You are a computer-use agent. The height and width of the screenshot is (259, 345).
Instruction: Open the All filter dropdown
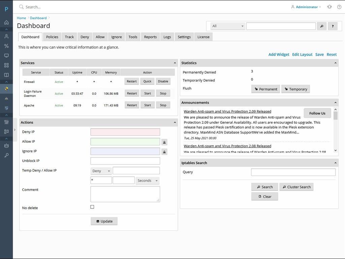(228, 26)
